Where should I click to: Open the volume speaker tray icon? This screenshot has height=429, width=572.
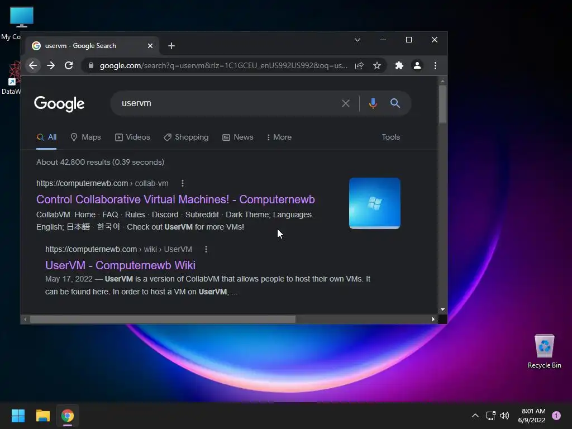point(504,416)
